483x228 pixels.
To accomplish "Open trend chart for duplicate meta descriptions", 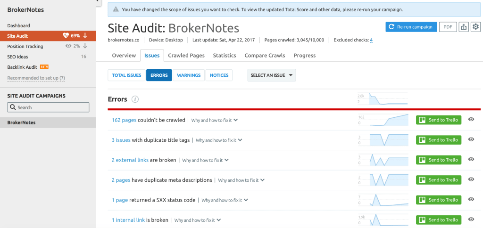I will [383, 180].
